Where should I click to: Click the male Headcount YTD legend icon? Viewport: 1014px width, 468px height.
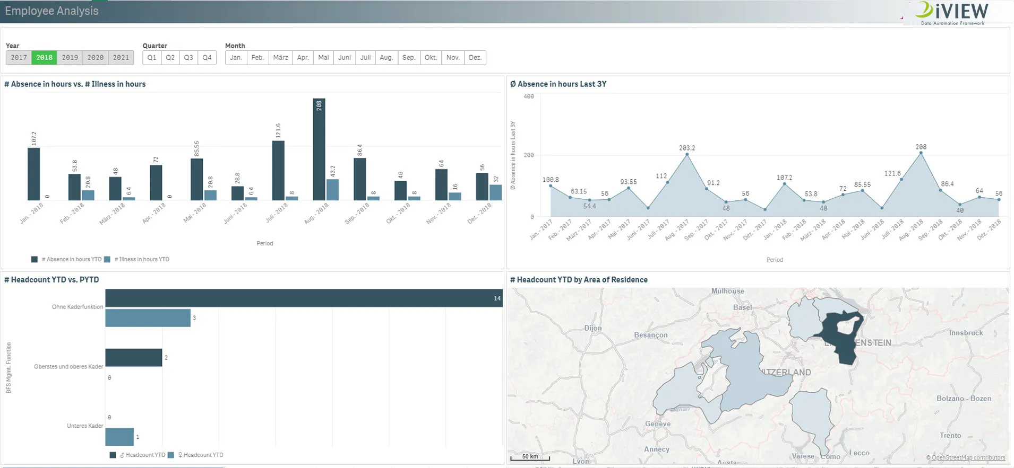click(x=113, y=455)
